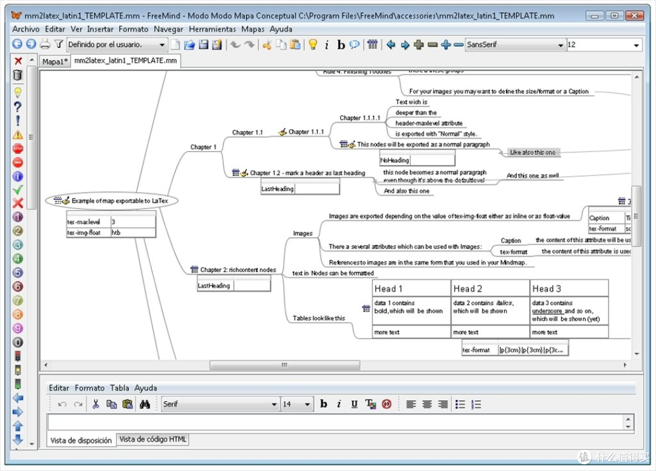The width and height of the screenshot is (656, 471).
Task: Open the Serif font dropdown in editor
Action: click(x=220, y=404)
